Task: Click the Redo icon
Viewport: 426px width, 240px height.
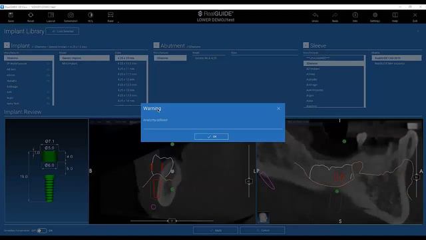Action: point(335,15)
